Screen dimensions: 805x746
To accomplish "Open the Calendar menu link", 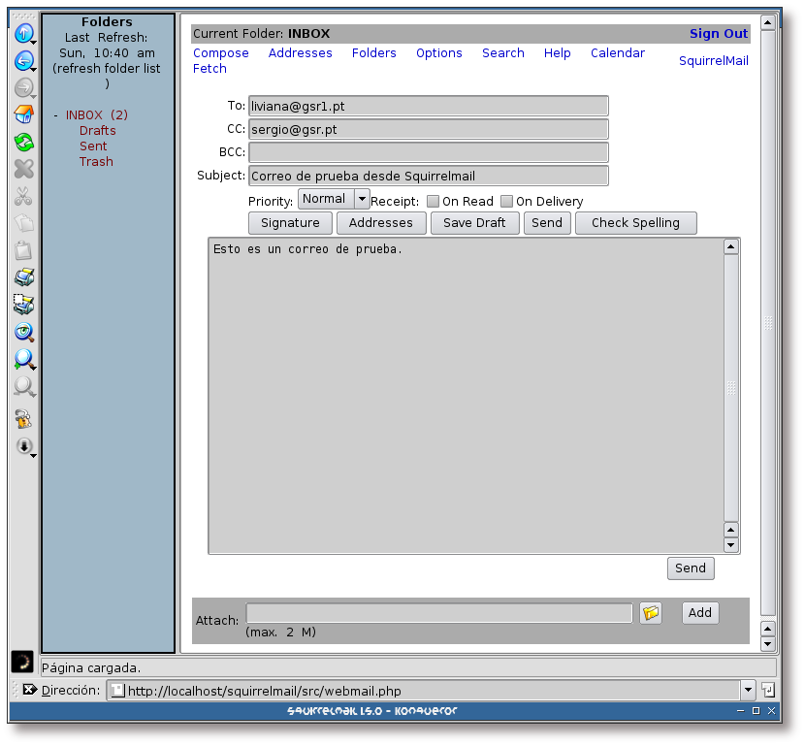I will [x=617, y=53].
